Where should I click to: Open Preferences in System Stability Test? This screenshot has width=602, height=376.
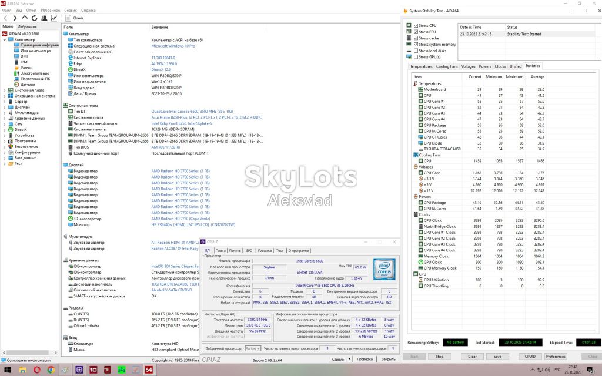click(556, 357)
